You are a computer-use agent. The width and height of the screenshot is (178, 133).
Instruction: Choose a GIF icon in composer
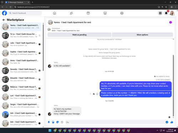tap(62, 122)
